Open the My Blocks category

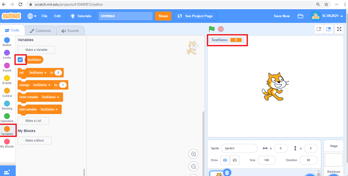click(x=7, y=143)
